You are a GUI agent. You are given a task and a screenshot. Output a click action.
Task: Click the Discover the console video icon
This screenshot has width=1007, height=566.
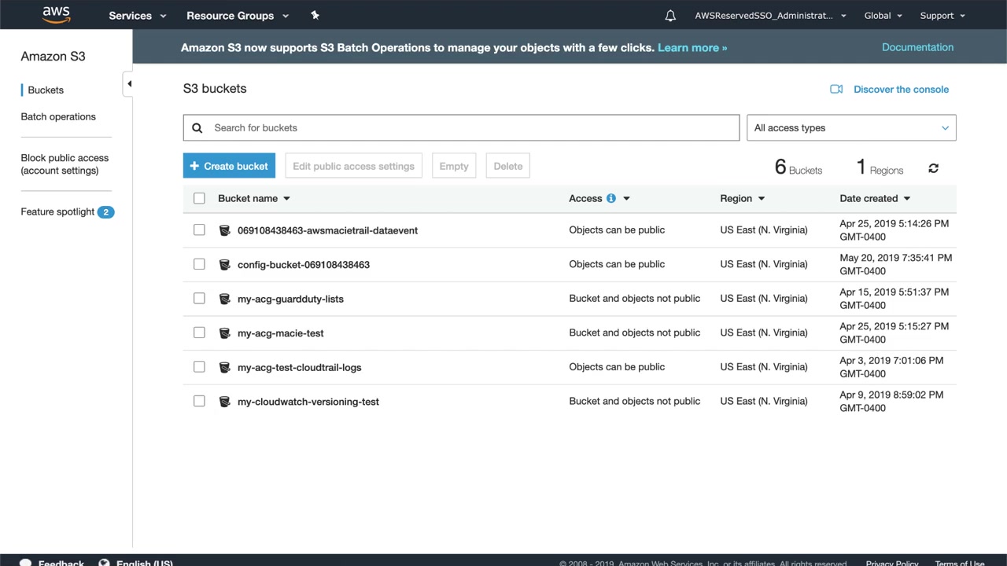pos(836,90)
